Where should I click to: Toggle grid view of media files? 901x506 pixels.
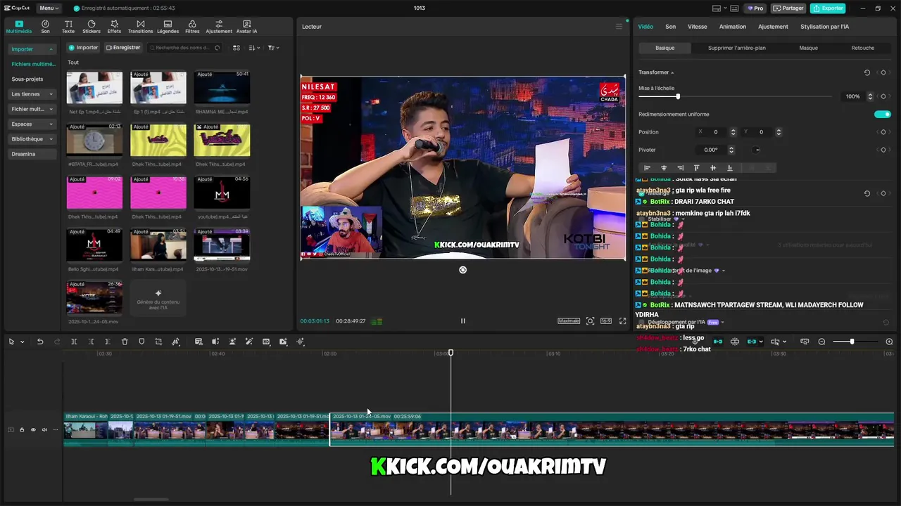pos(237,48)
